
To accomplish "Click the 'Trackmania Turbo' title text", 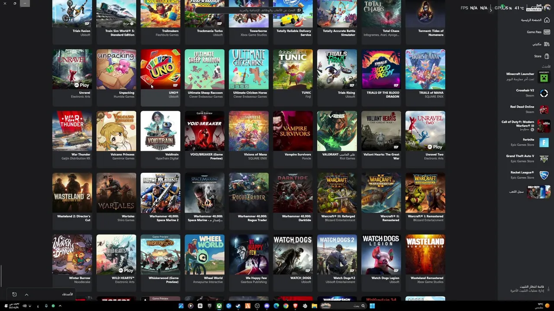I will 210,31.
